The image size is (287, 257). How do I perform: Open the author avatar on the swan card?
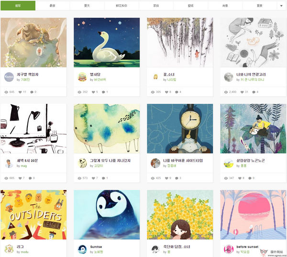click(x=82, y=77)
